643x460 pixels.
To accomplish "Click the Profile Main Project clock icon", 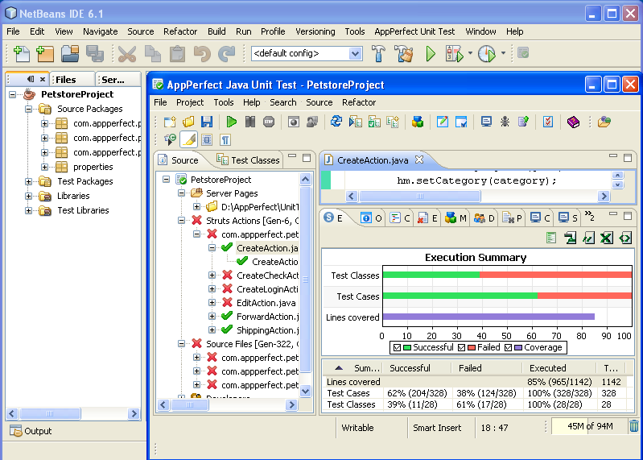I will tap(487, 54).
